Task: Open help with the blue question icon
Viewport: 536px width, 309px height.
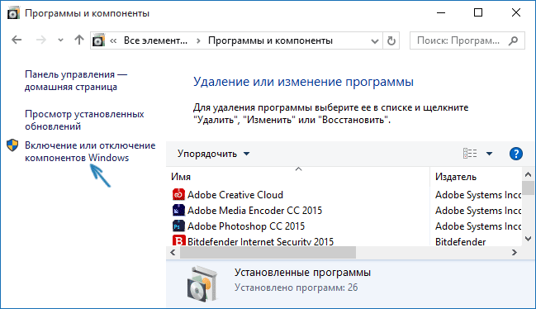Action: point(516,154)
